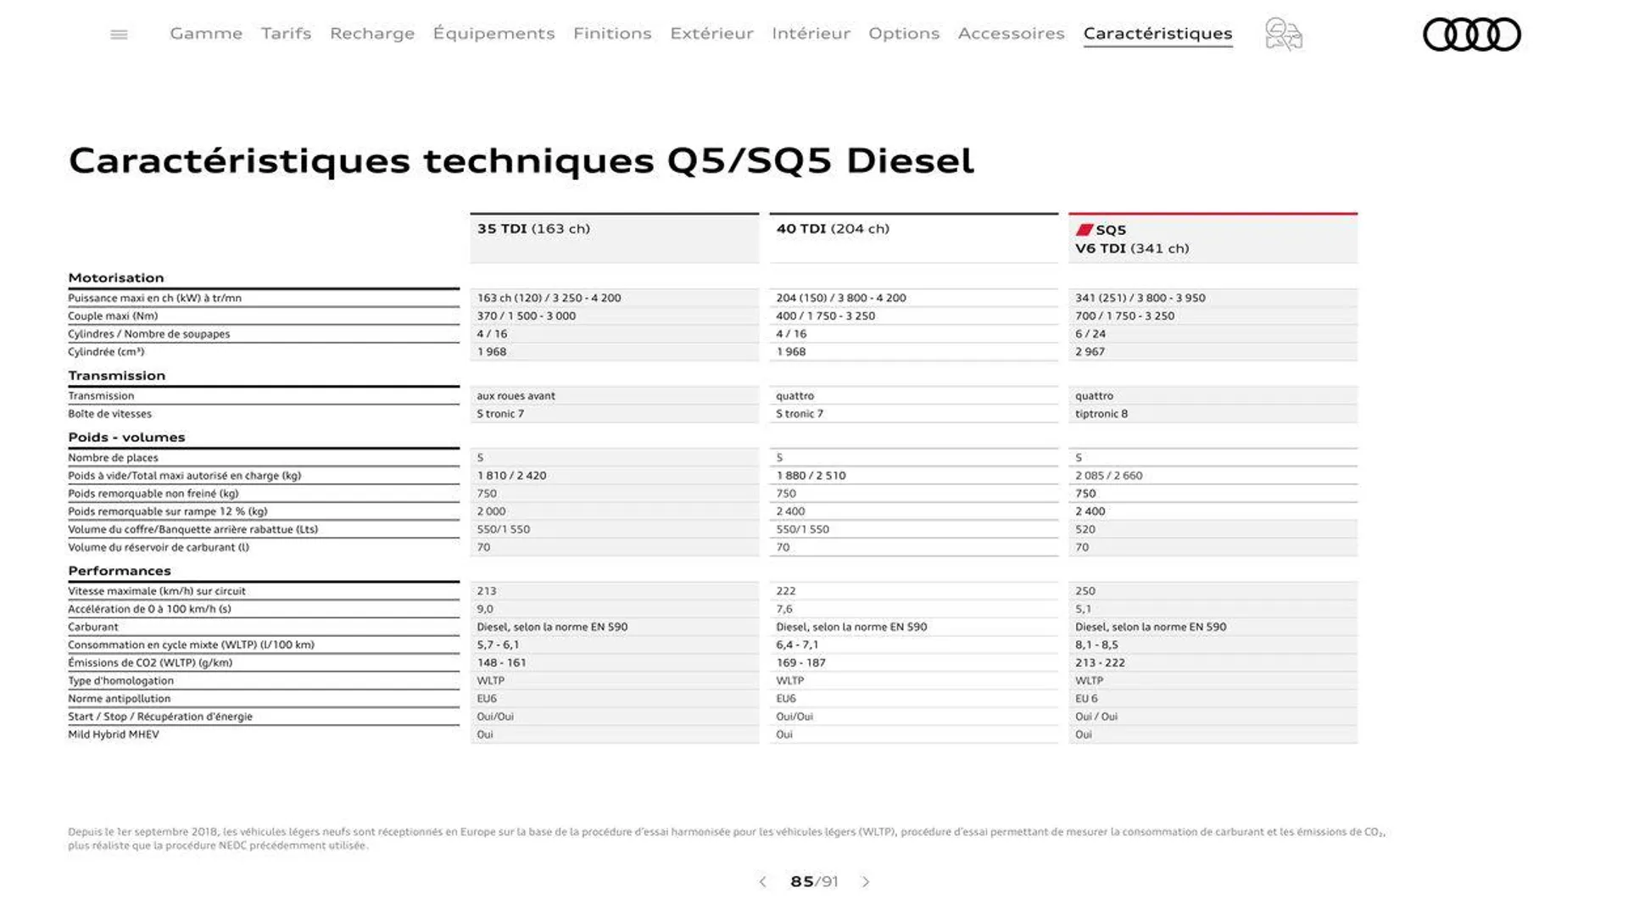Click the value 163 ch (120) / 3 250 - 4 200

(x=549, y=298)
